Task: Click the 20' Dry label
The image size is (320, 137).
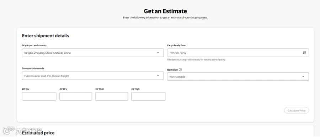Action: (x=26, y=89)
